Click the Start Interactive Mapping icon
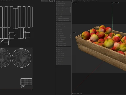The height and width of the screenshot is (95, 126). click(x=57, y=18)
